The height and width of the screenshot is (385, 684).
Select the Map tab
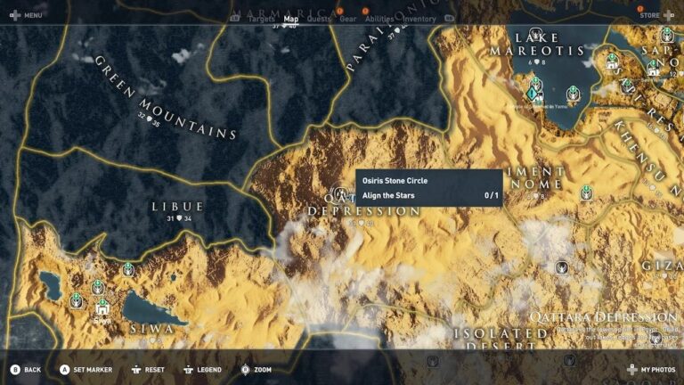[291, 19]
